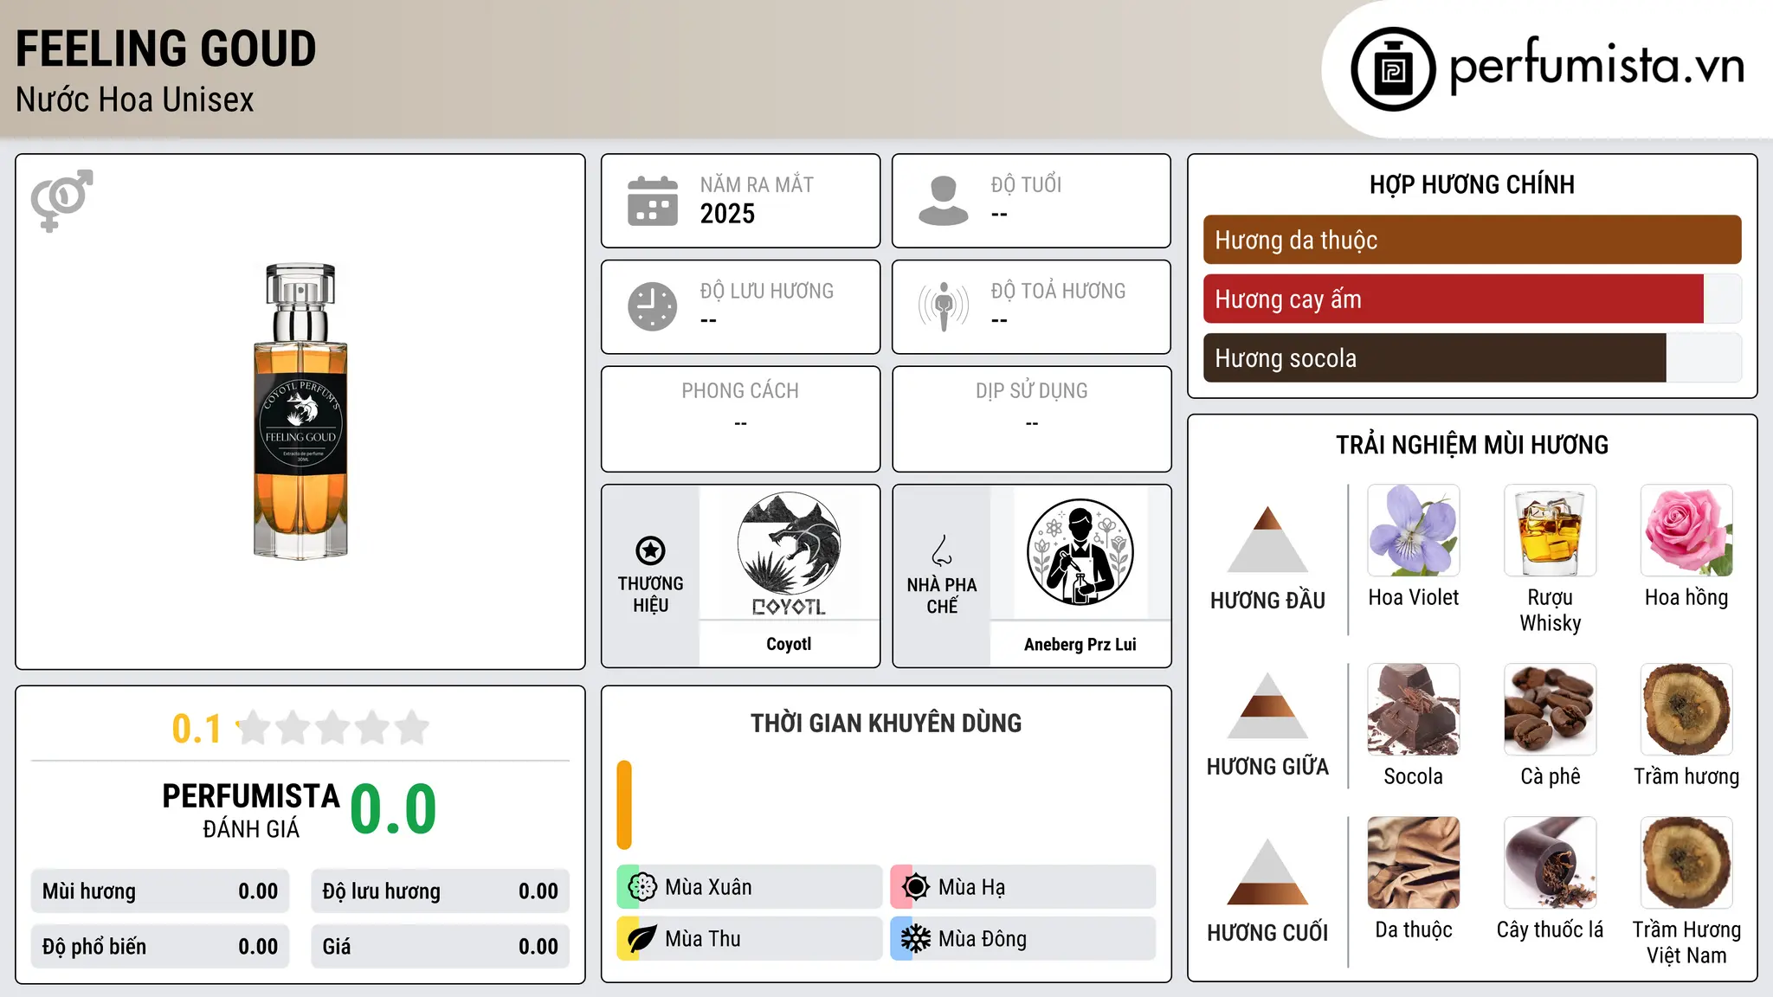Click the Hương giữa pyramid icon

tap(1267, 705)
